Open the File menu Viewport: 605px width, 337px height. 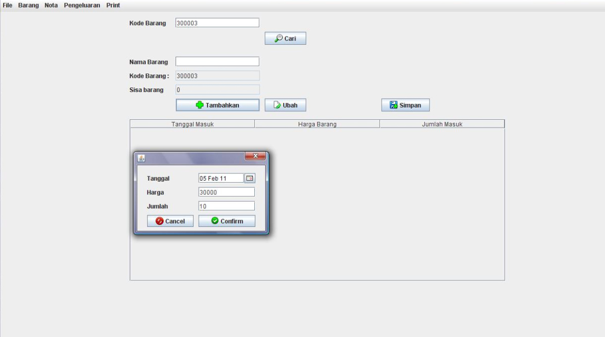point(7,5)
